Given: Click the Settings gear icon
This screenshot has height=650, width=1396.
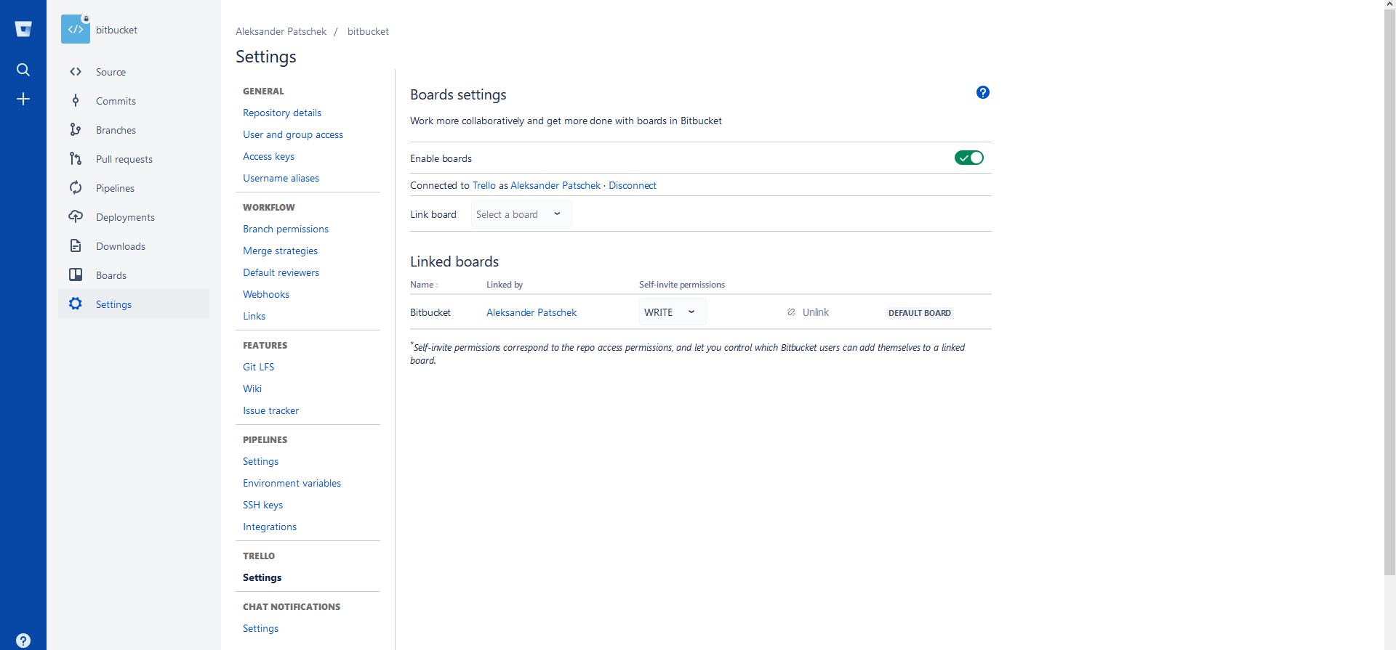Looking at the screenshot, I should coord(76,304).
